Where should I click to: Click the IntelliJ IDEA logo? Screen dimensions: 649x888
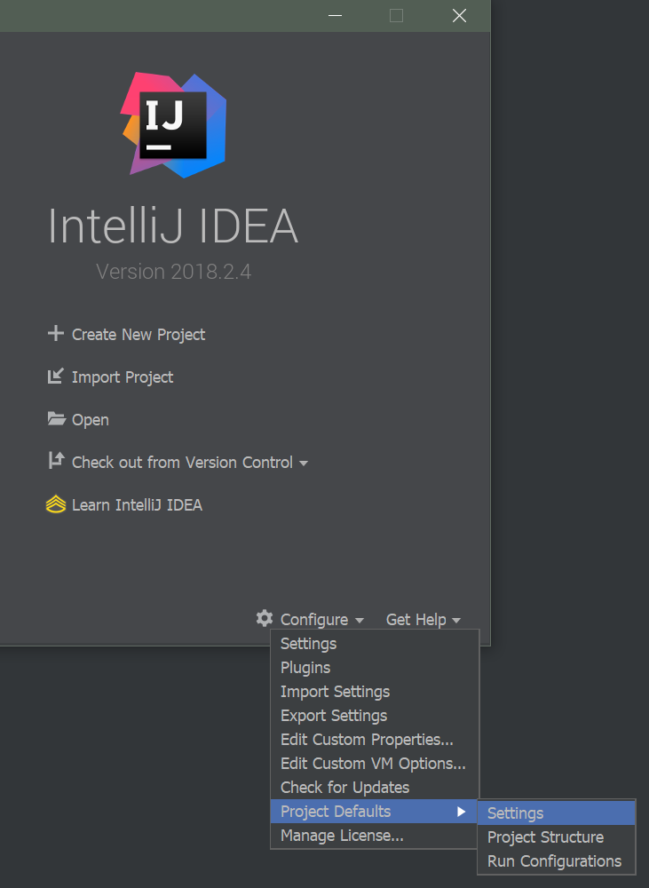(174, 124)
